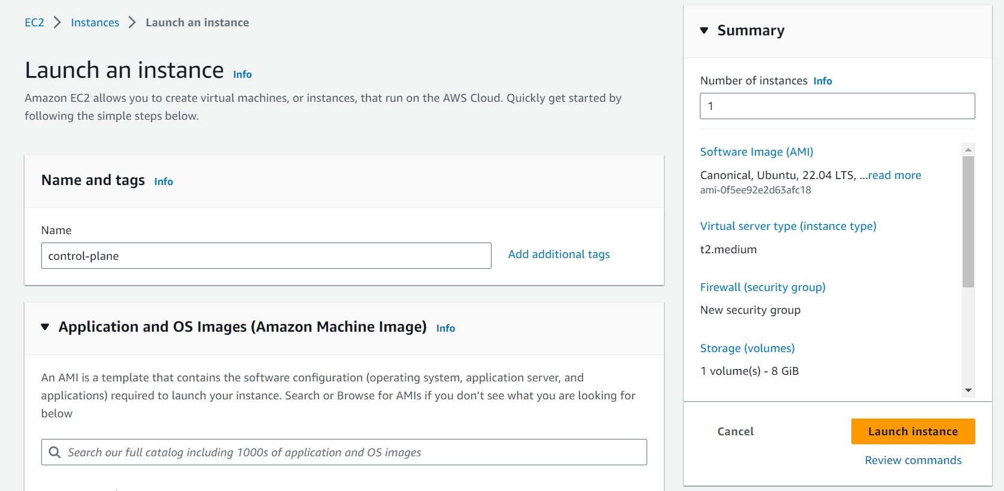The image size is (1004, 491).
Task: Open Storage (volumes) summary link
Action: point(747,348)
